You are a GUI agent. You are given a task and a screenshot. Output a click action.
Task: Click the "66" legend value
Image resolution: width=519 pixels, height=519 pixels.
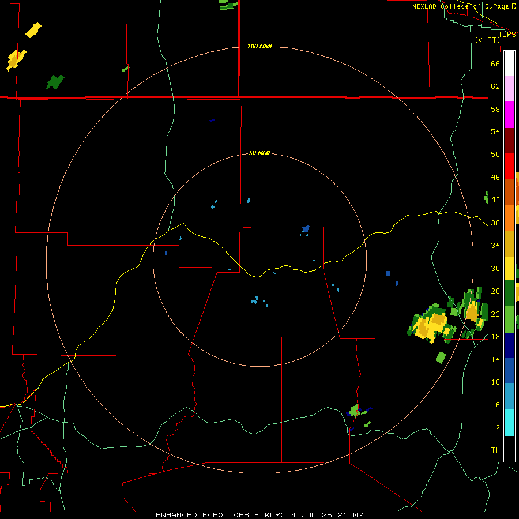pyautogui.click(x=495, y=63)
